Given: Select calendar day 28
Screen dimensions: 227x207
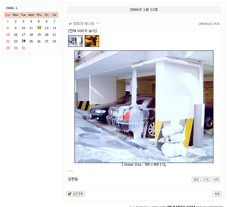Looking at the screenshot, I should (54, 41).
